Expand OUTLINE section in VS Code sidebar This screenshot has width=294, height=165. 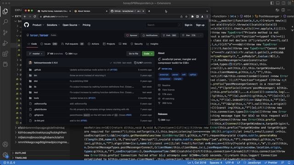(20, 153)
